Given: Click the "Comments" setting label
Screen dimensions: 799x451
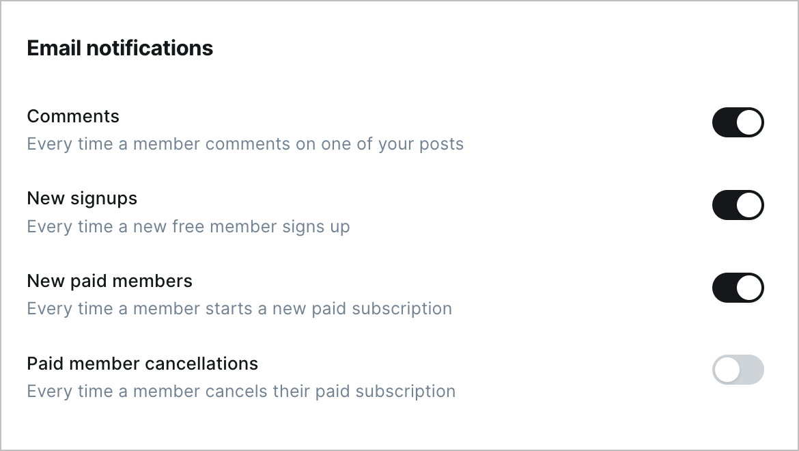Looking at the screenshot, I should pos(73,116).
